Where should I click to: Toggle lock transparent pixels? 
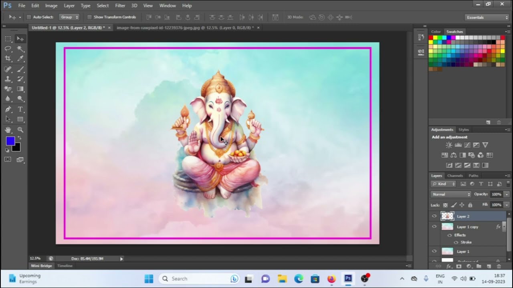pos(445,205)
